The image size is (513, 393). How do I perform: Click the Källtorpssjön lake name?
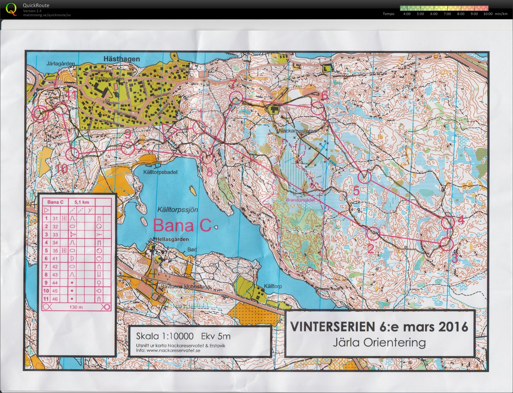[178, 210]
